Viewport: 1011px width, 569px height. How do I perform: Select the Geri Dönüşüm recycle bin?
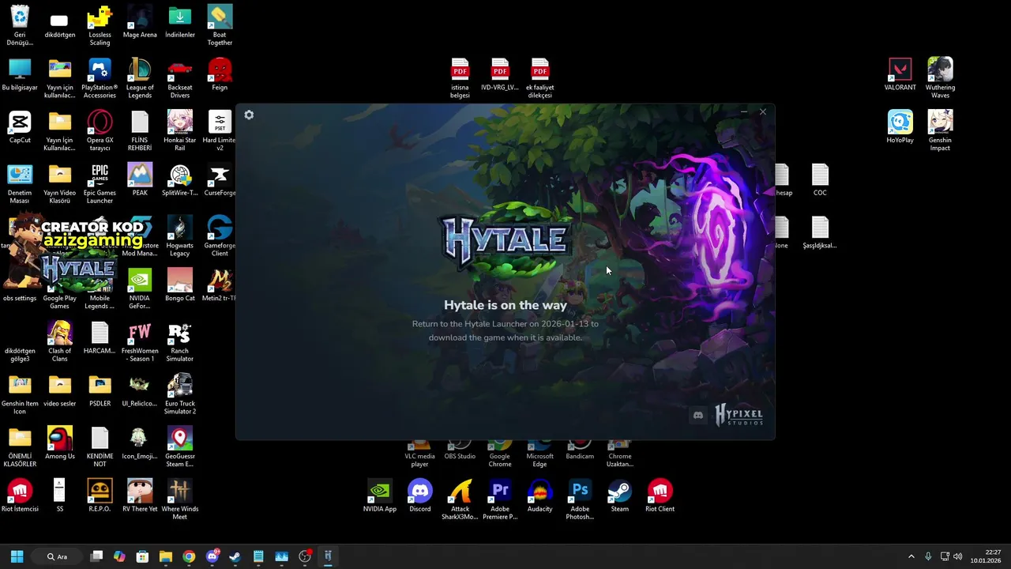click(x=20, y=25)
